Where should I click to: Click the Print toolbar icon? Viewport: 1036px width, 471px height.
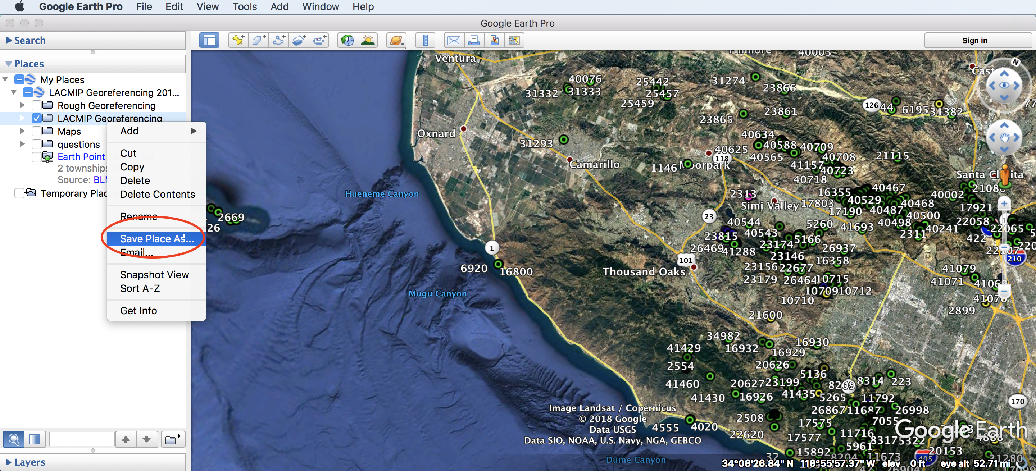tap(474, 41)
